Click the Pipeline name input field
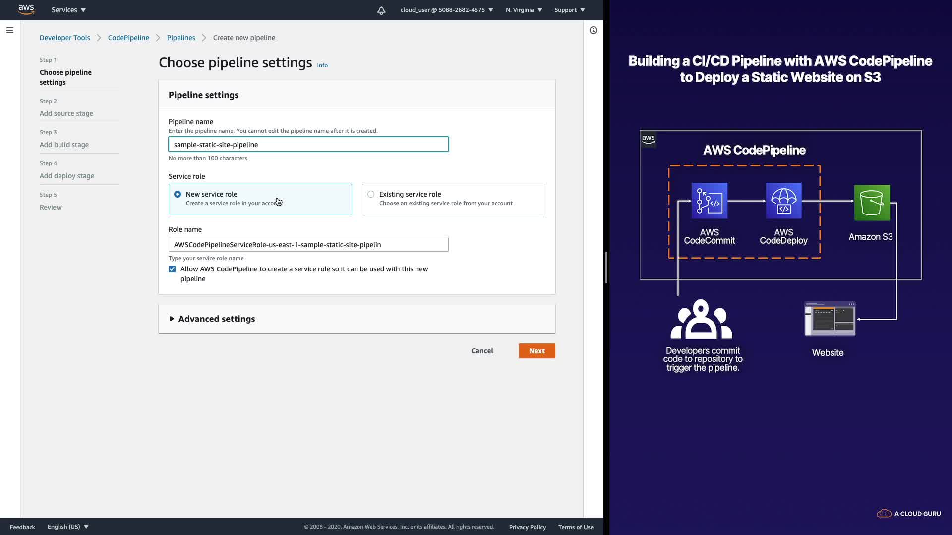 coord(308,145)
